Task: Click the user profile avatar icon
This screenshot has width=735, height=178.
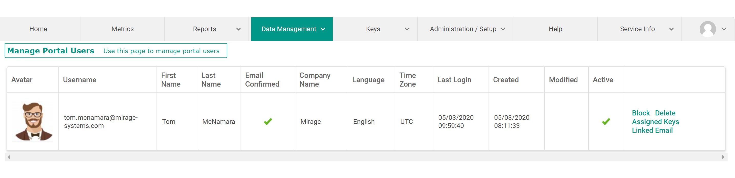Action: click(x=707, y=29)
